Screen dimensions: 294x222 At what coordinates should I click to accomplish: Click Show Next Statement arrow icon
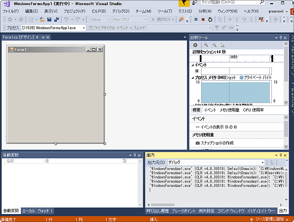click(229, 19)
